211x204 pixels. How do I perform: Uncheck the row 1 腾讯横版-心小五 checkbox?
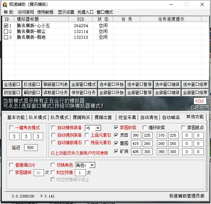tap(6, 26)
